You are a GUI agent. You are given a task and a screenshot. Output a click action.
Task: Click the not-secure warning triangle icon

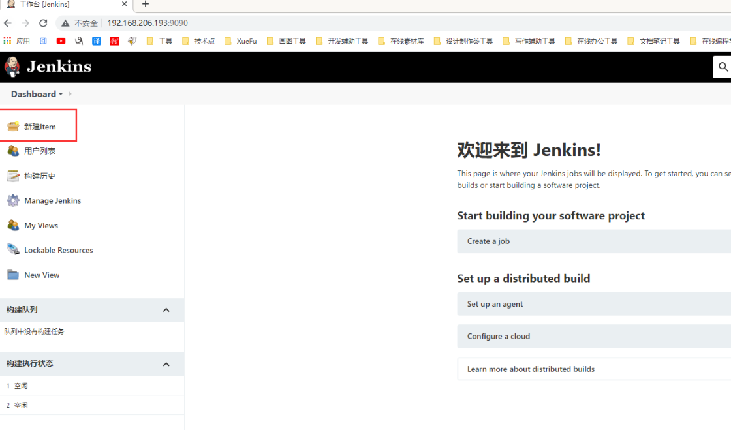(65, 23)
